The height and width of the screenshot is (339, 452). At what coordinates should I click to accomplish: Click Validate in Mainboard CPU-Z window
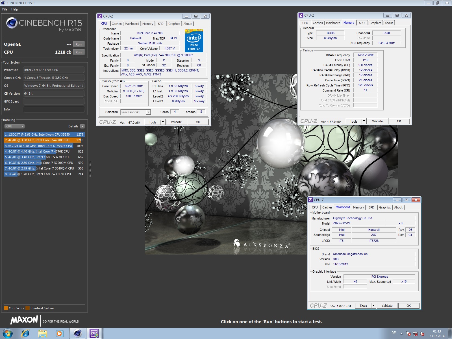387,306
